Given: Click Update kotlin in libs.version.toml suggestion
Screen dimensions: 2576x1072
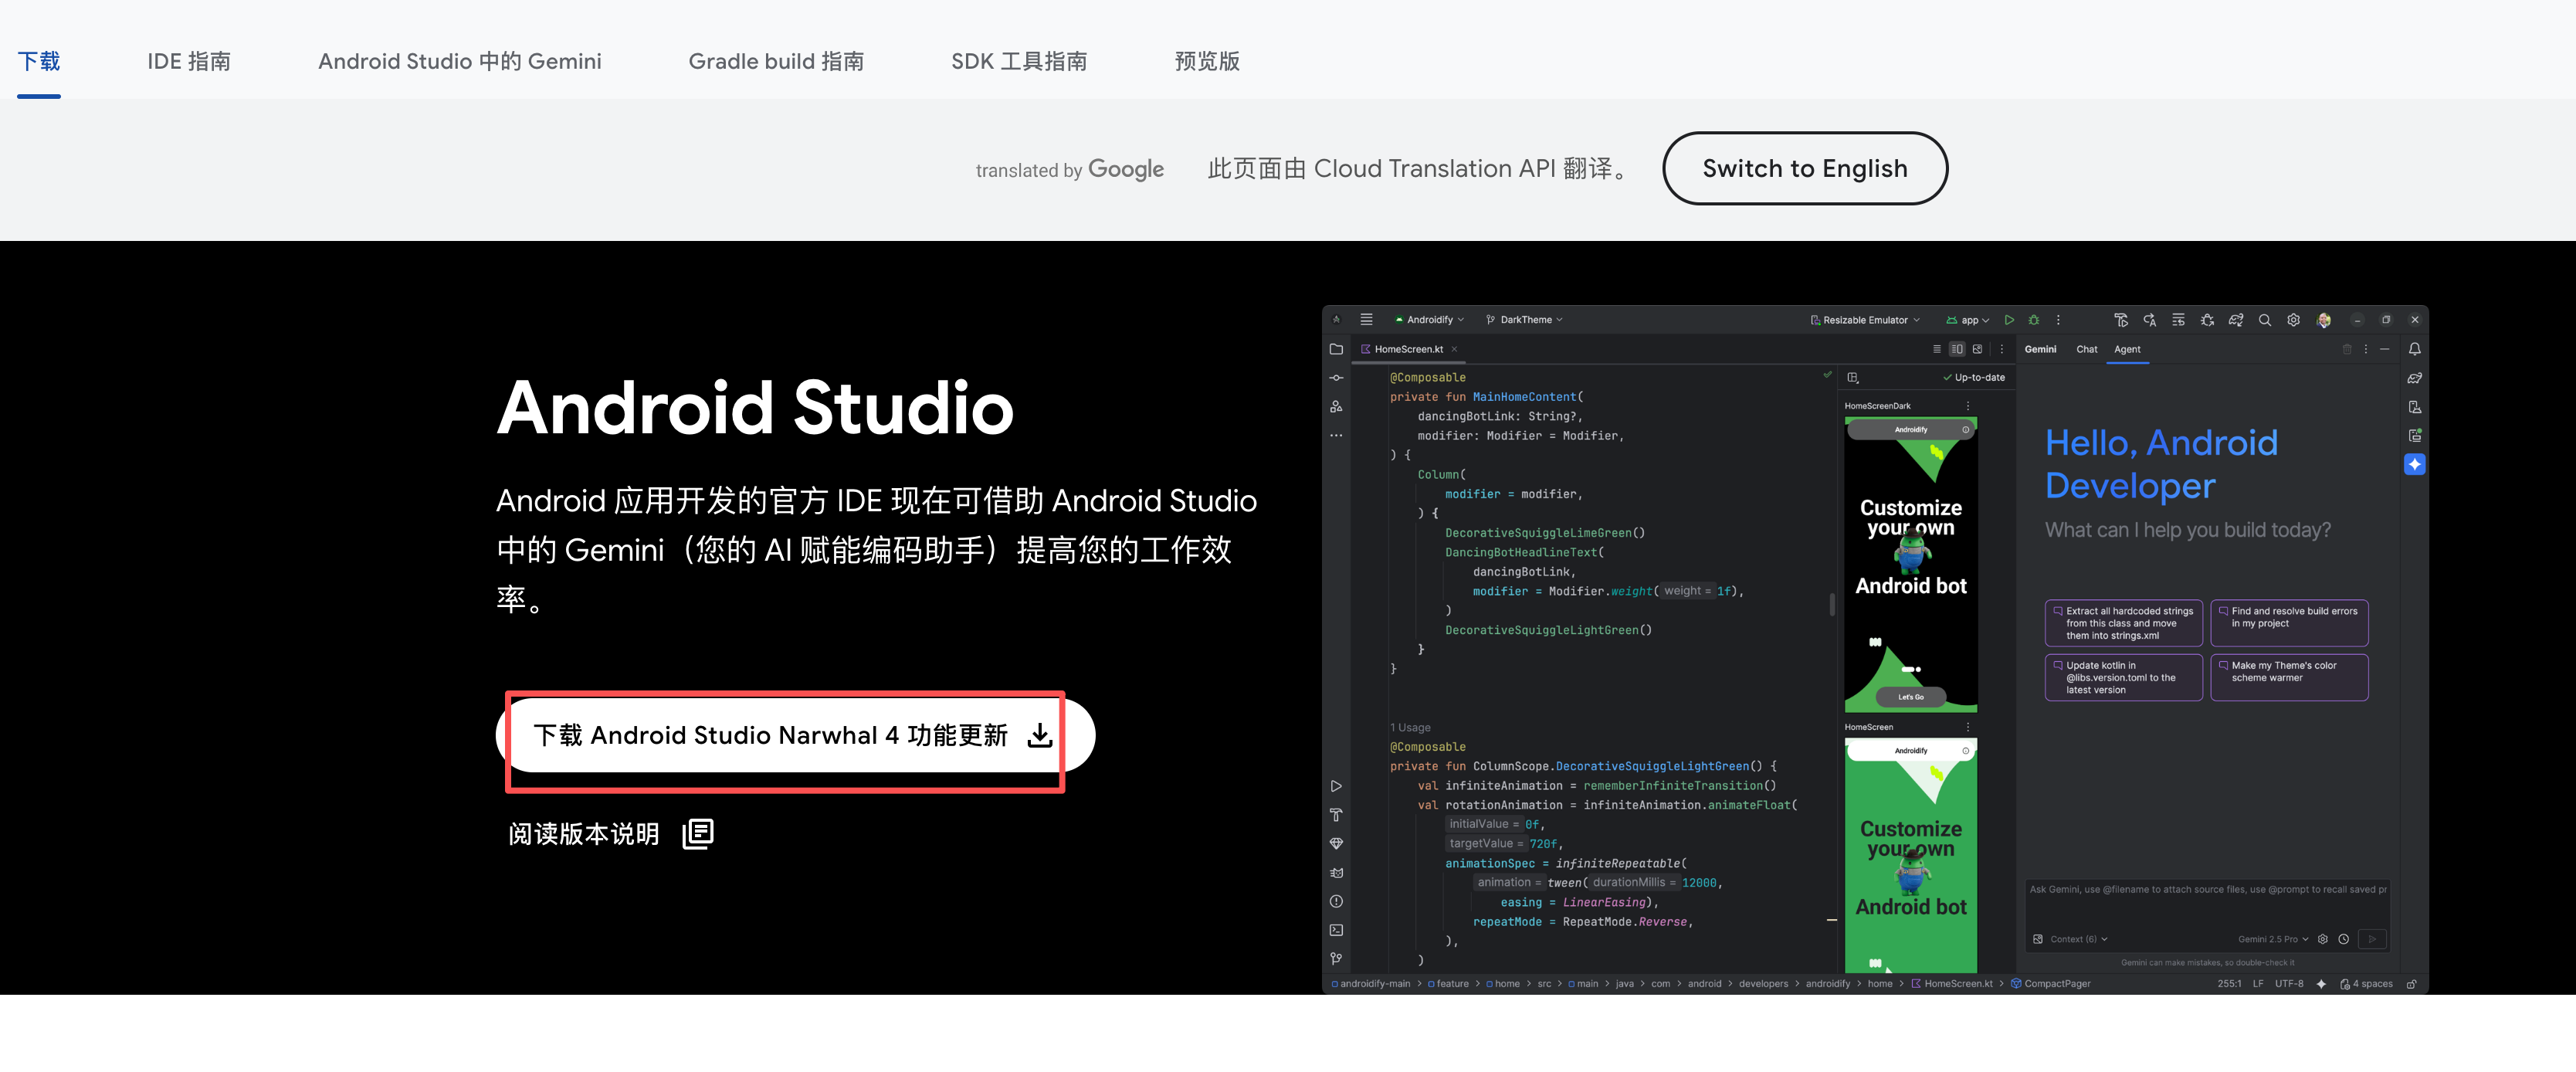Looking at the screenshot, I should tap(2123, 677).
